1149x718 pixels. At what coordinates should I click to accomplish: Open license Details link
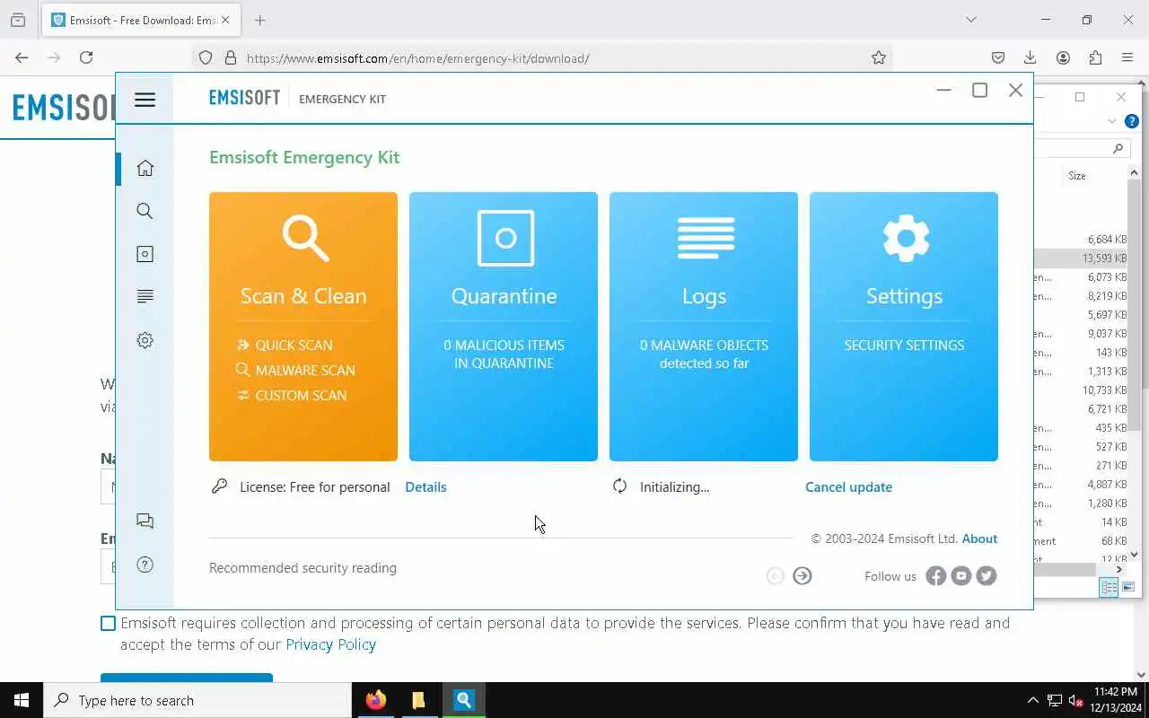(425, 486)
